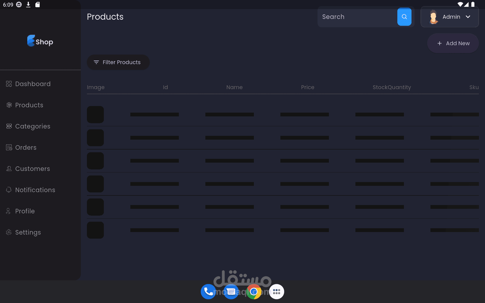Click the Orders list icon
Screen dimensions: 485x303
tap(9, 147)
